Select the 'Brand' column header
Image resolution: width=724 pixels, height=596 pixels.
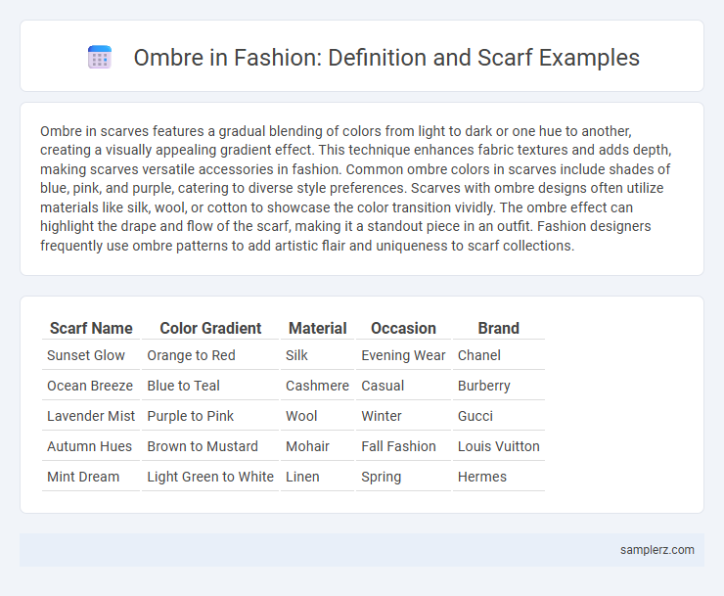pos(499,328)
